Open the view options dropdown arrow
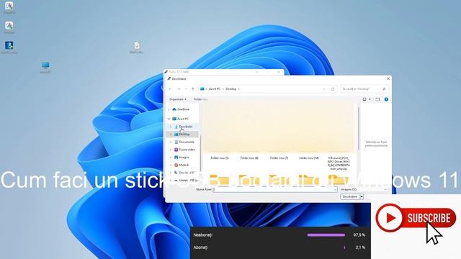The width and height of the screenshot is (461, 259). (370, 99)
